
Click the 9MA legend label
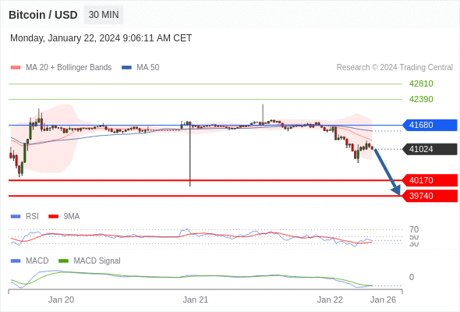click(72, 217)
